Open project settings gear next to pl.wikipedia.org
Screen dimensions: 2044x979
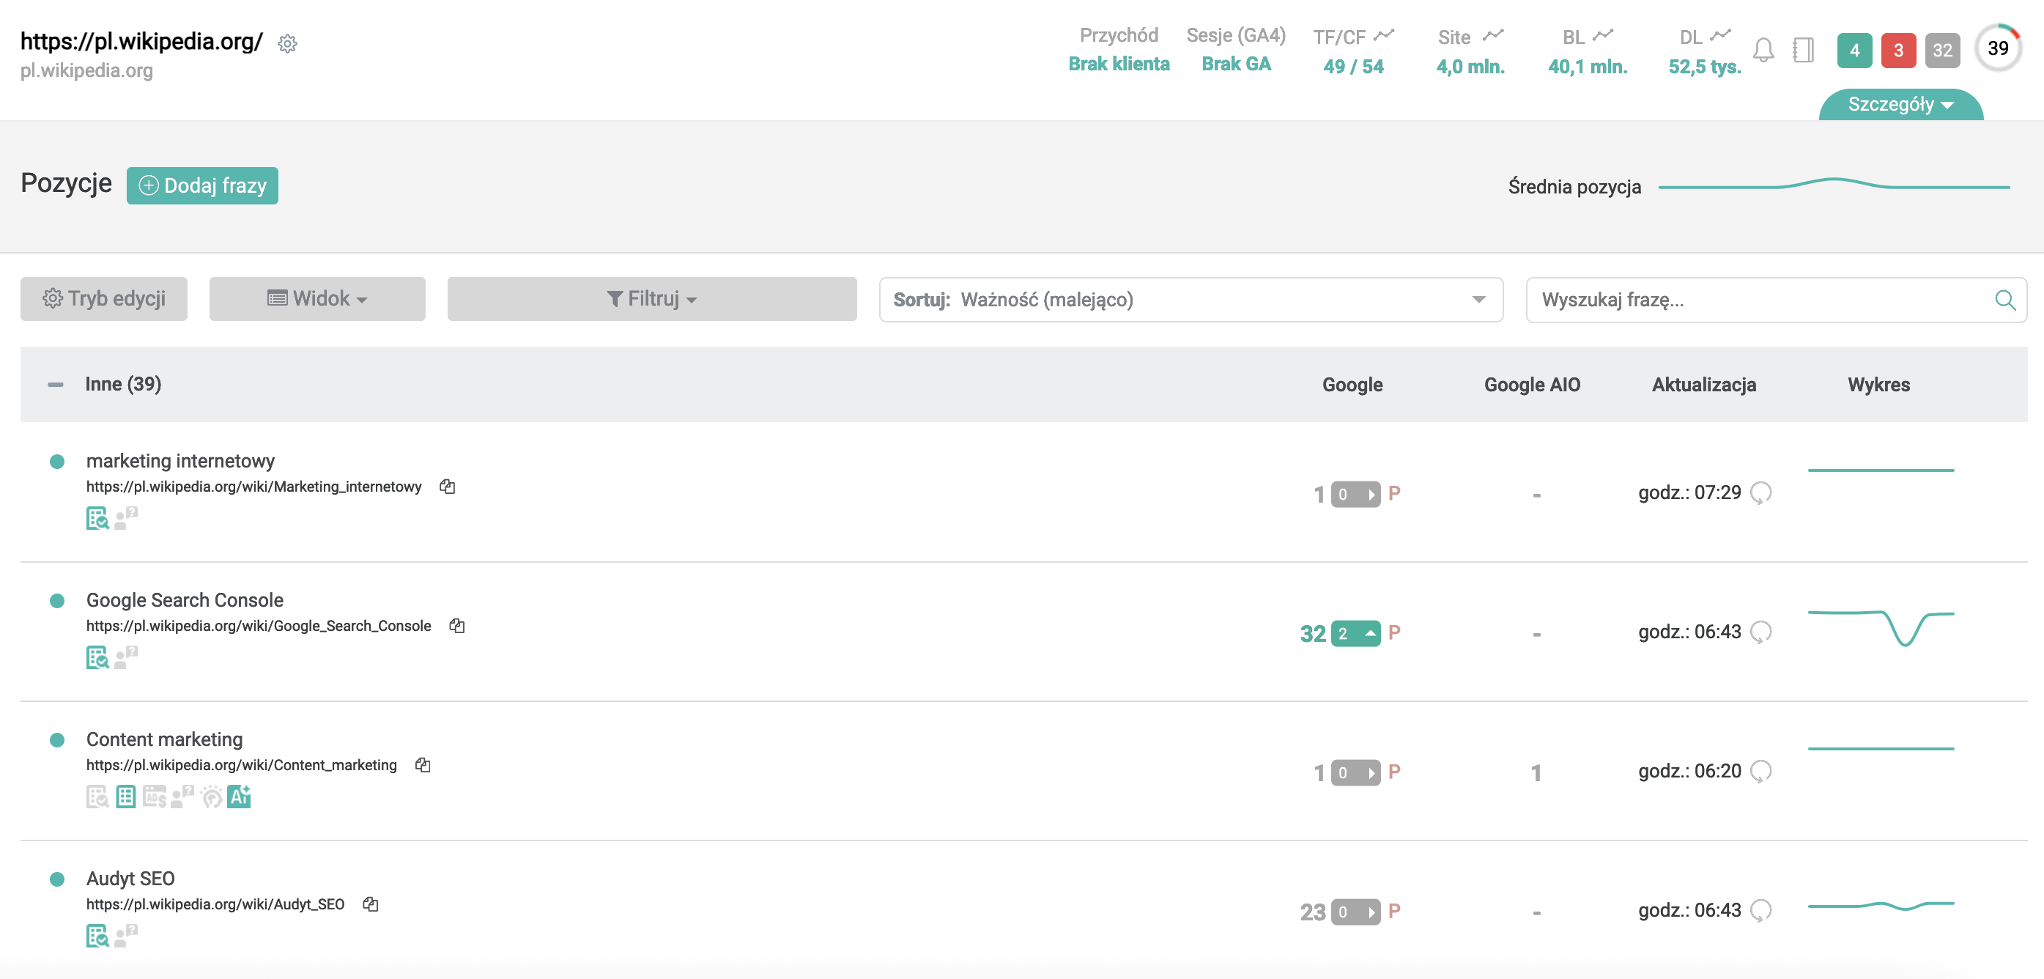click(287, 44)
